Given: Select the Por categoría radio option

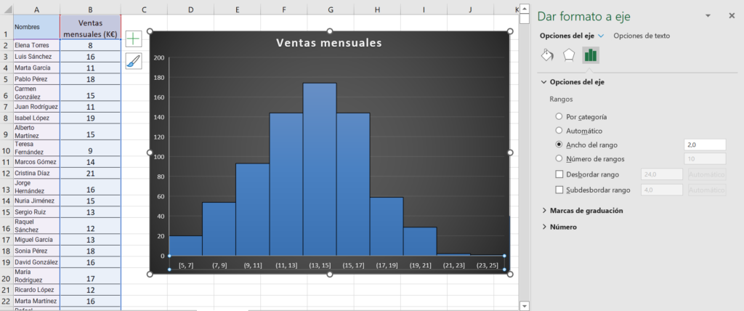Looking at the screenshot, I should [559, 116].
